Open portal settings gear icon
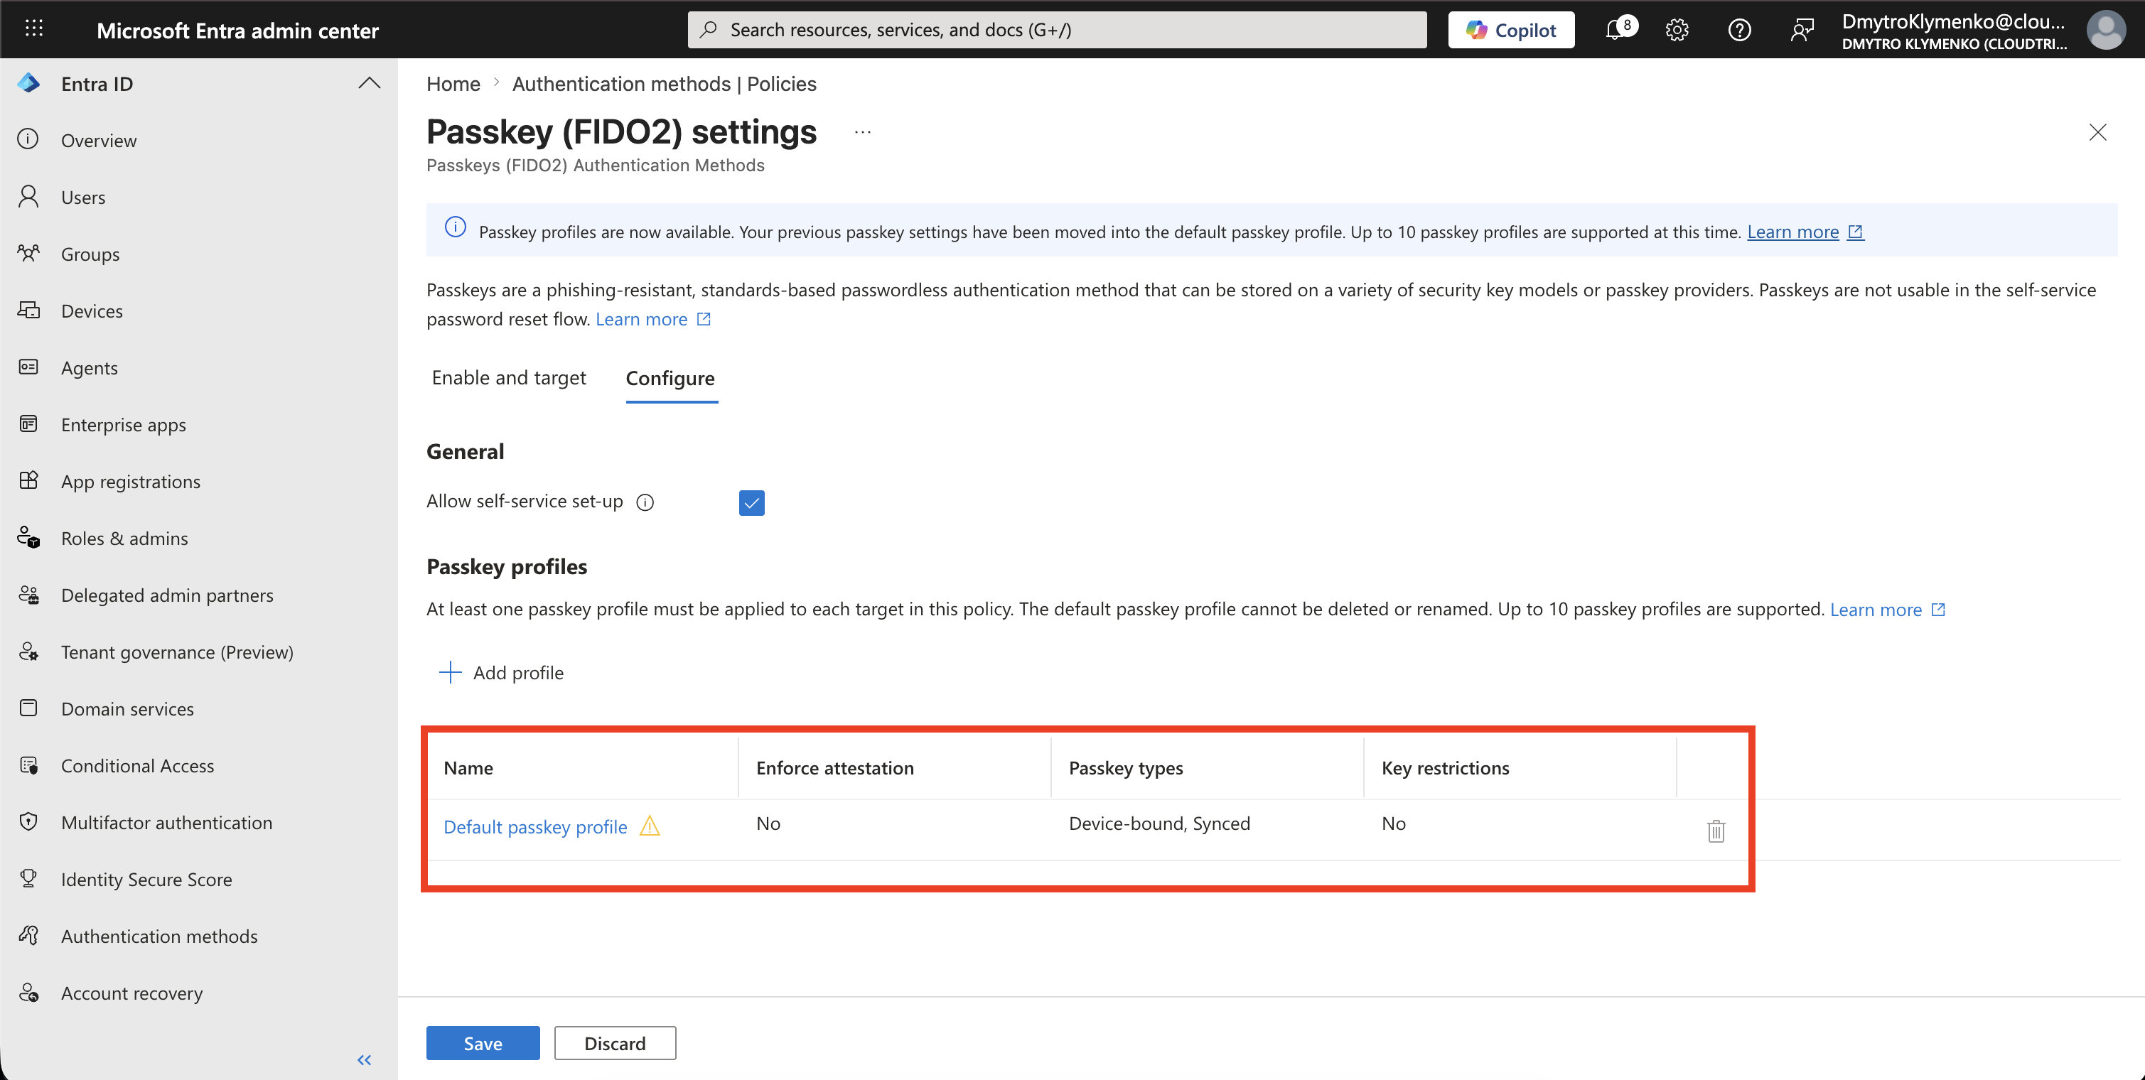The width and height of the screenshot is (2145, 1080). [1677, 30]
